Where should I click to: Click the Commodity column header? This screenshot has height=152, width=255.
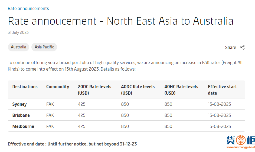[58, 87]
